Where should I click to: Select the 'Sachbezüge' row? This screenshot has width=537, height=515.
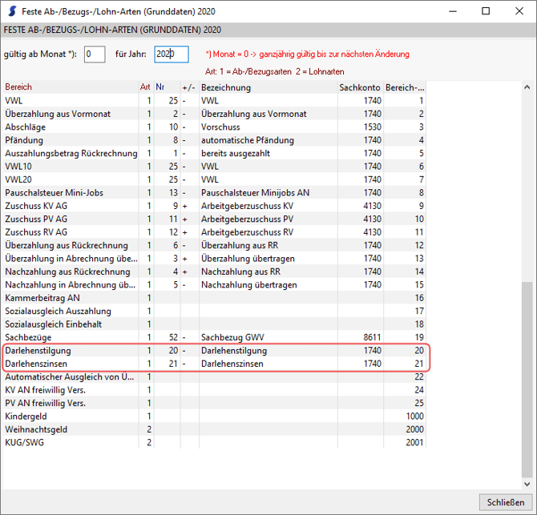[215, 337]
